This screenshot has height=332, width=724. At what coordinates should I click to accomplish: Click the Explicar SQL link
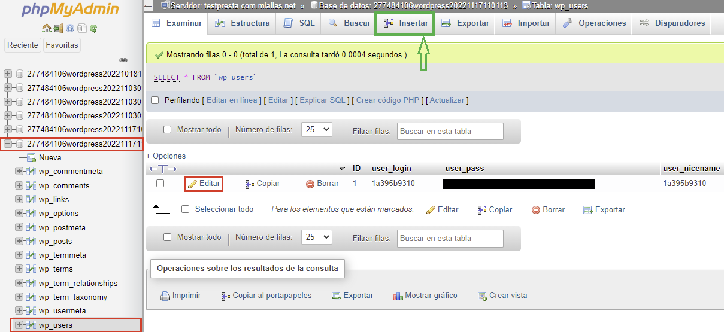323,100
